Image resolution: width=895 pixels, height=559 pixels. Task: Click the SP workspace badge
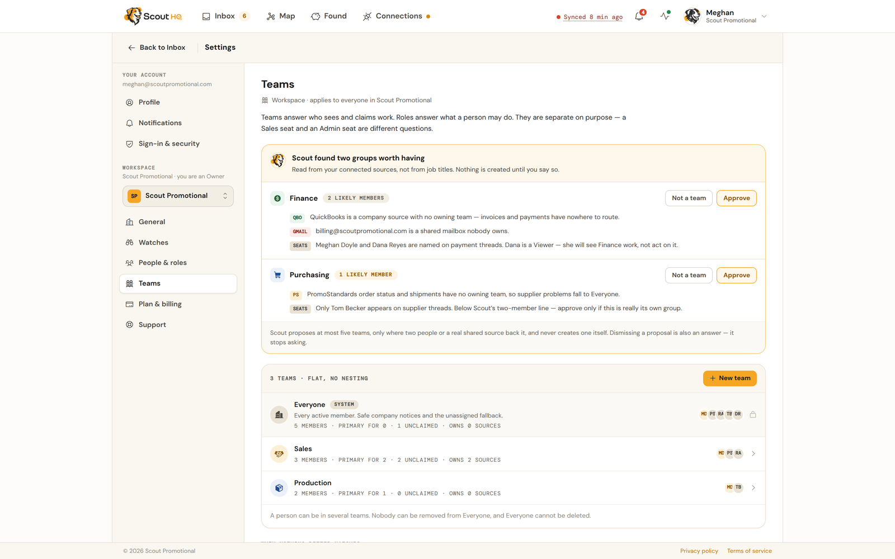click(x=134, y=196)
